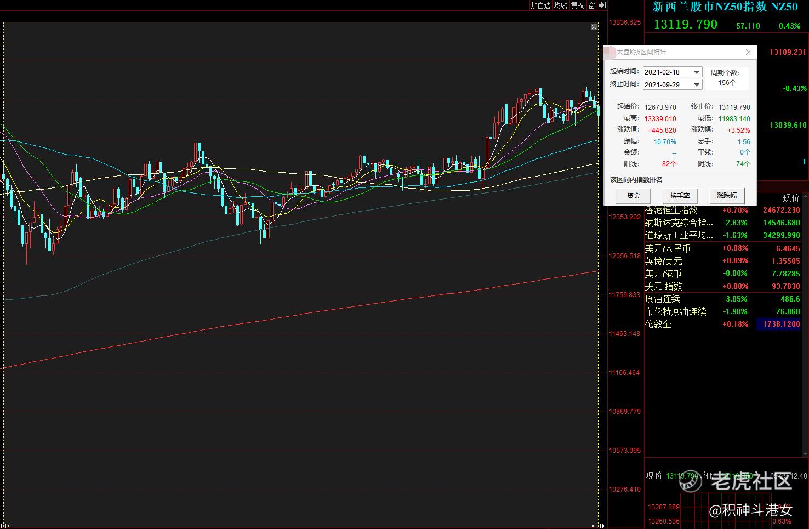Screen dimensions: 809x529
Task: Select the 美元 指数 row
Action: [x=722, y=286]
